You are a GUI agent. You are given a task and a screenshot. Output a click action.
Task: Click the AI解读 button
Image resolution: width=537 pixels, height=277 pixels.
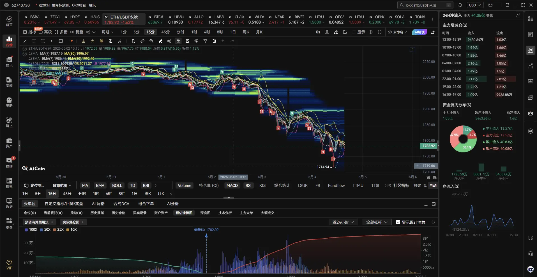pos(420,32)
